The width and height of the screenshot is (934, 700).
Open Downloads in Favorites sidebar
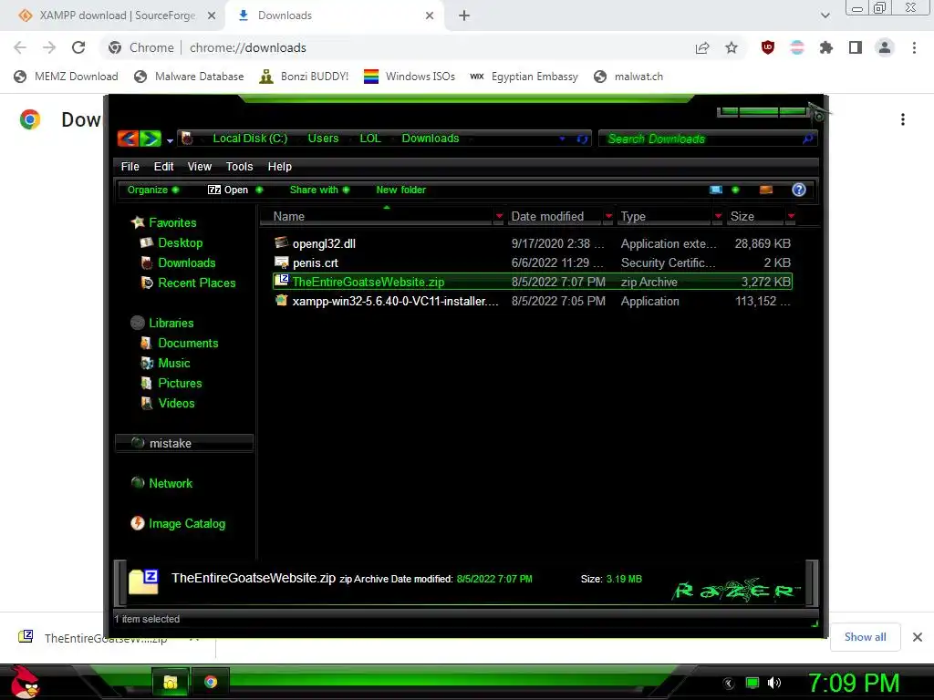[186, 263]
